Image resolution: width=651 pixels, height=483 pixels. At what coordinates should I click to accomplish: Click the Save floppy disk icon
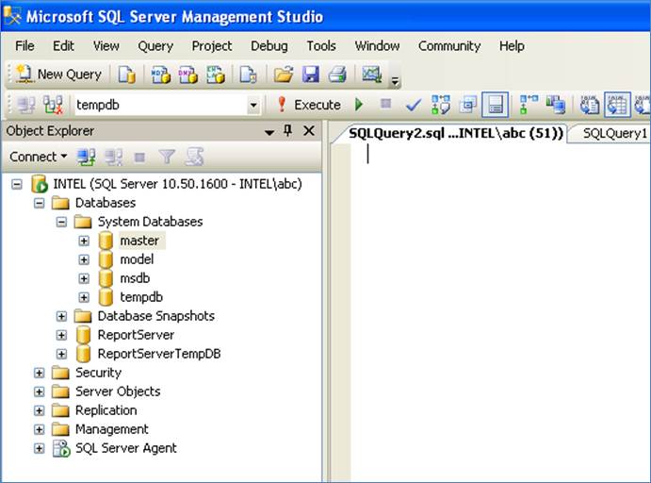311,75
